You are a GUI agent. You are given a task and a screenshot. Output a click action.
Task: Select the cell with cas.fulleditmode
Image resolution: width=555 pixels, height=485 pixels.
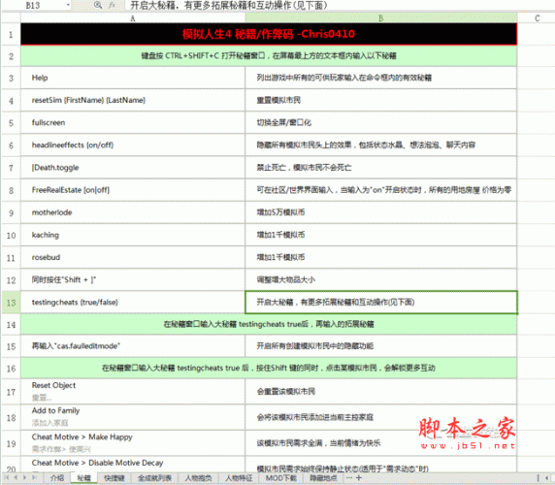[x=133, y=346]
